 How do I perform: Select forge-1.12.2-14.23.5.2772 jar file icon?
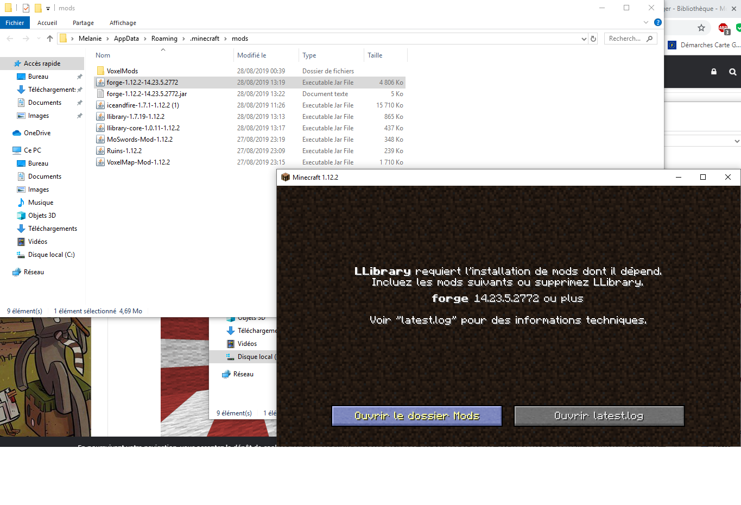(x=100, y=83)
